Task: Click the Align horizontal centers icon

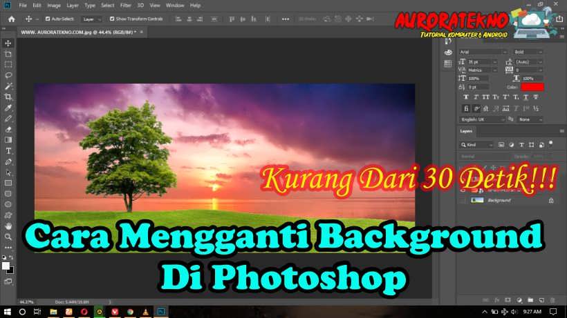Action: (x=189, y=19)
